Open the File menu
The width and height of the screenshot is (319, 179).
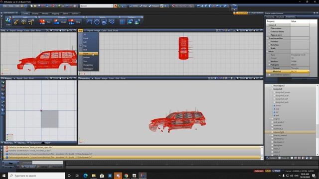[x=5, y=6]
